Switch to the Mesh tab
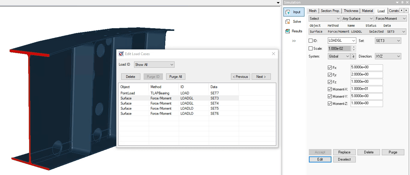Viewport: 410px width, 175px height. click(313, 11)
